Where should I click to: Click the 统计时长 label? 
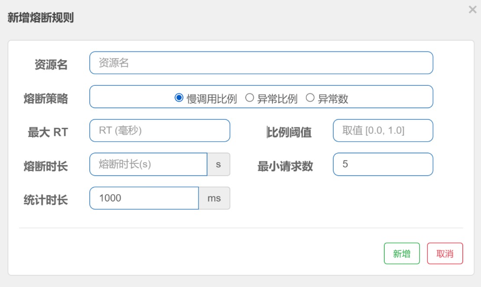click(45, 200)
